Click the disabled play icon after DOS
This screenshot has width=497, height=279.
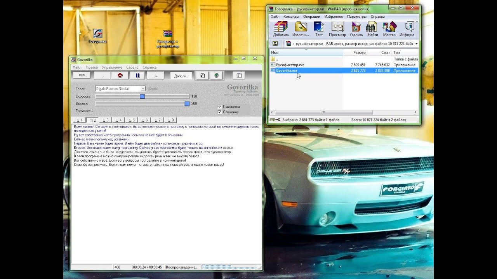[103, 76]
